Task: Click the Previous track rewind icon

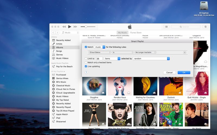Action: click(x=64, y=27)
